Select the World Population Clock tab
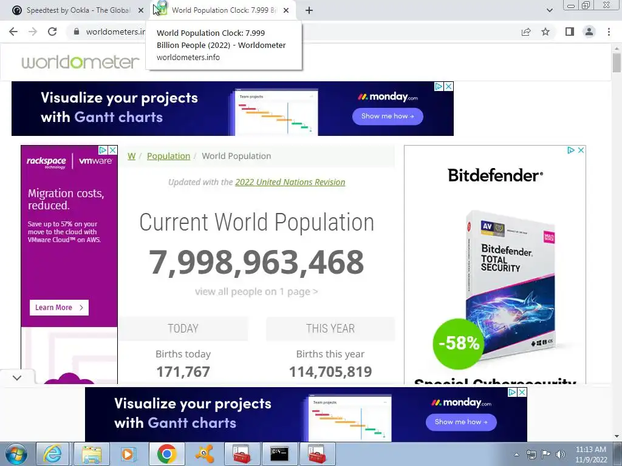Screen dimensions: 622x466 (x=224, y=11)
